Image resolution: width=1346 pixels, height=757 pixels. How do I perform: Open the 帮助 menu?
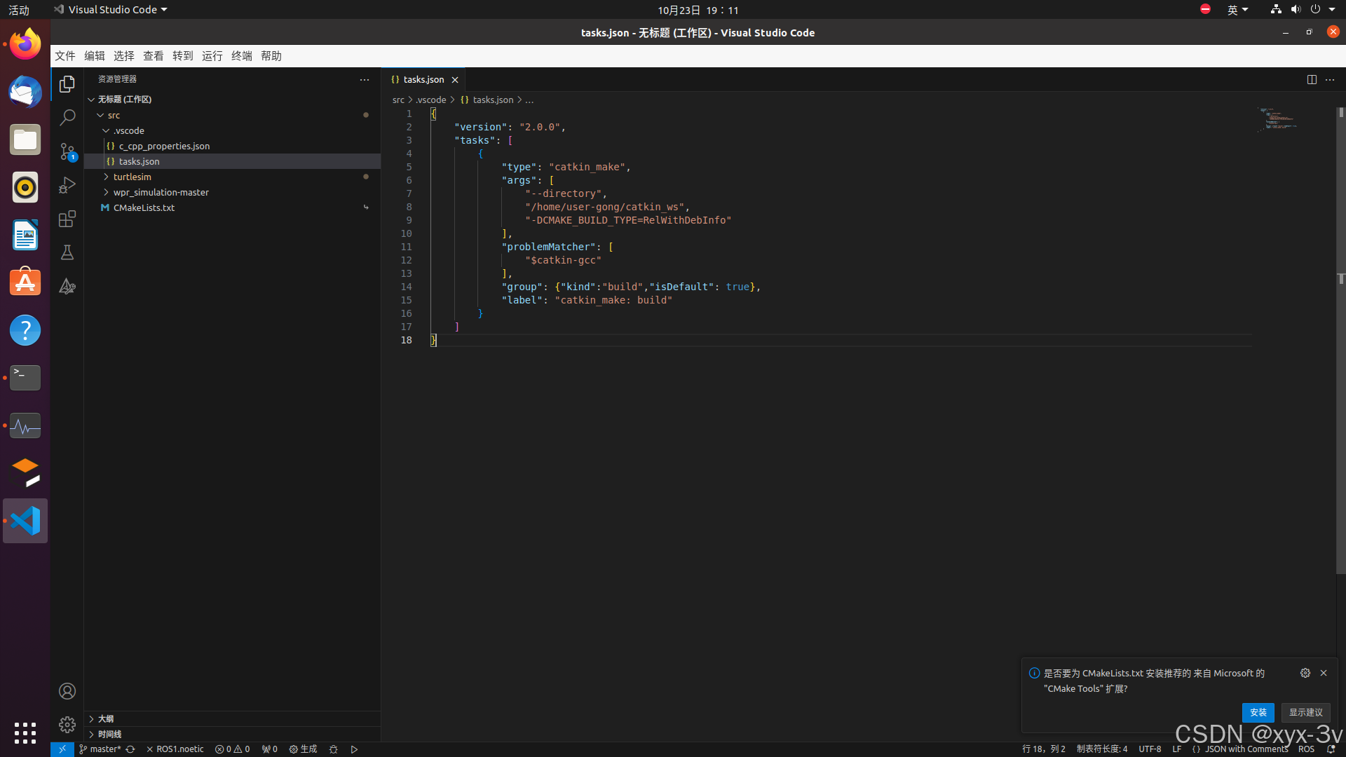(271, 56)
